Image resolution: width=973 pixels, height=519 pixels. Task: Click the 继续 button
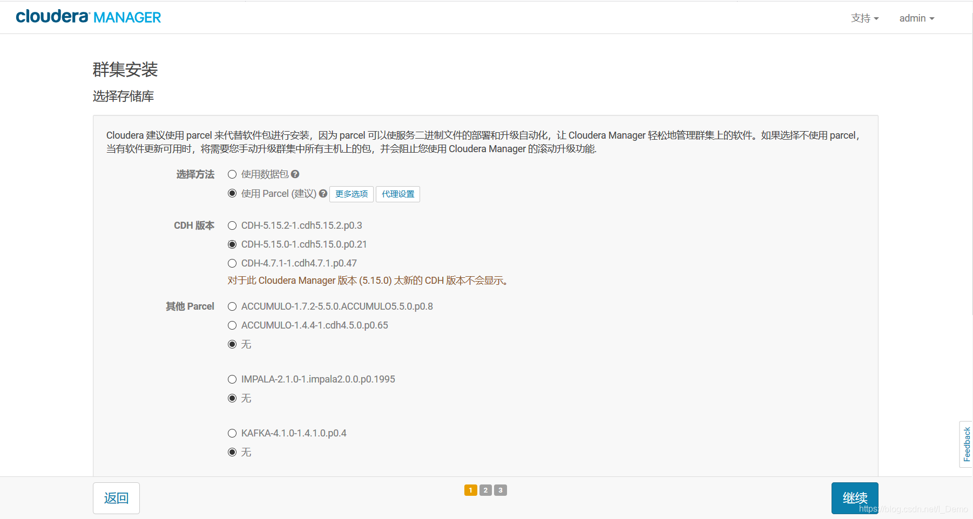tap(855, 498)
